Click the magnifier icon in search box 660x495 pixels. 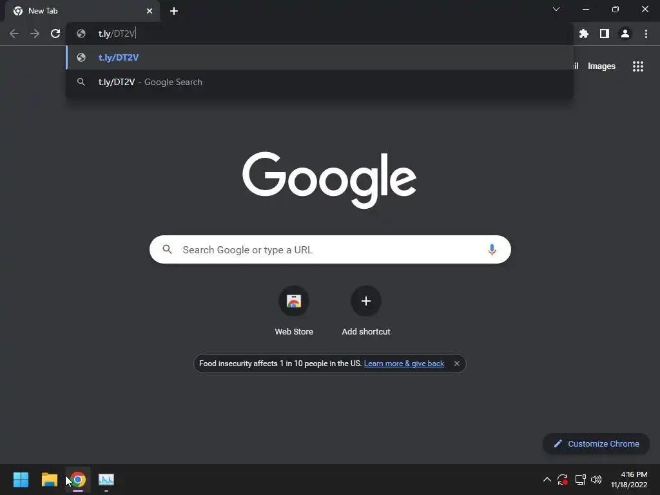click(x=167, y=249)
